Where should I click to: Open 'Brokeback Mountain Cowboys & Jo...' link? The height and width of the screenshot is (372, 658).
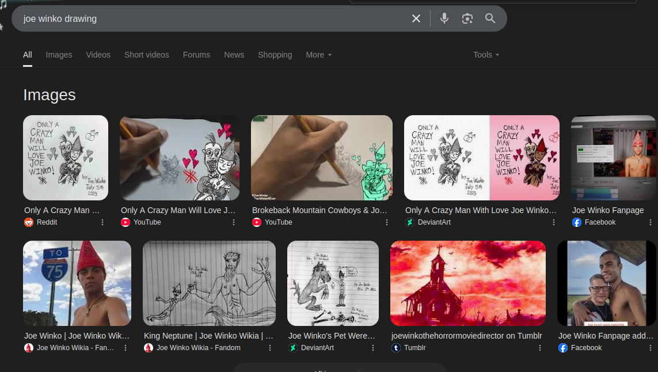click(x=320, y=210)
